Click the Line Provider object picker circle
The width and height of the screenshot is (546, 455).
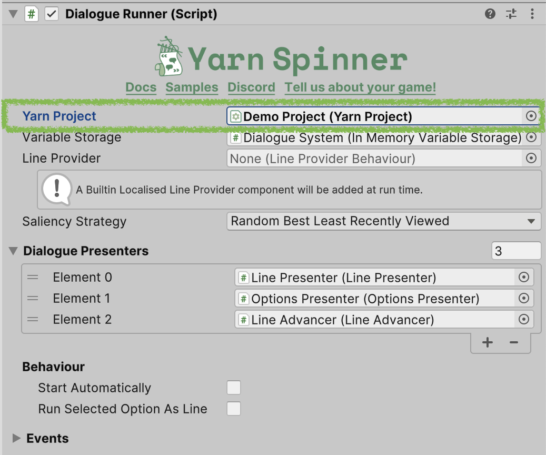pyautogui.click(x=531, y=158)
